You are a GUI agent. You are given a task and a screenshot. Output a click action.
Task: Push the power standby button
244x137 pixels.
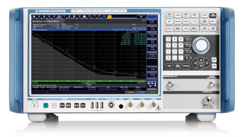pyautogui.click(x=34, y=105)
